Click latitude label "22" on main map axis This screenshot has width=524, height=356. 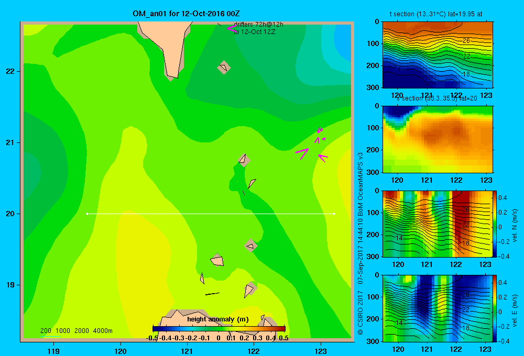pyautogui.click(x=10, y=71)
